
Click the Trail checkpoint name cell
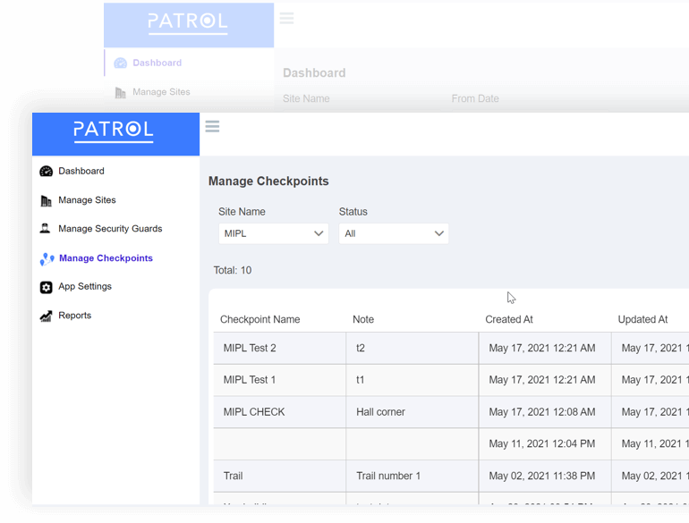click(234, 476)
